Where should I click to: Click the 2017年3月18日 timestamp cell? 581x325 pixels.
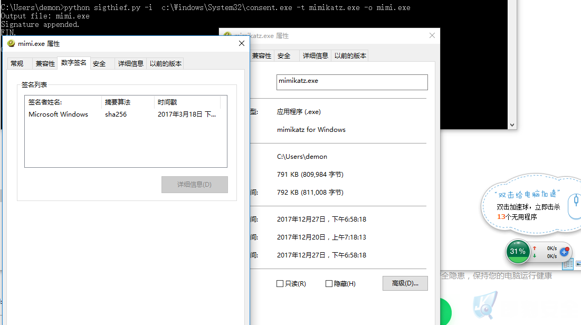tap(187, 114)
